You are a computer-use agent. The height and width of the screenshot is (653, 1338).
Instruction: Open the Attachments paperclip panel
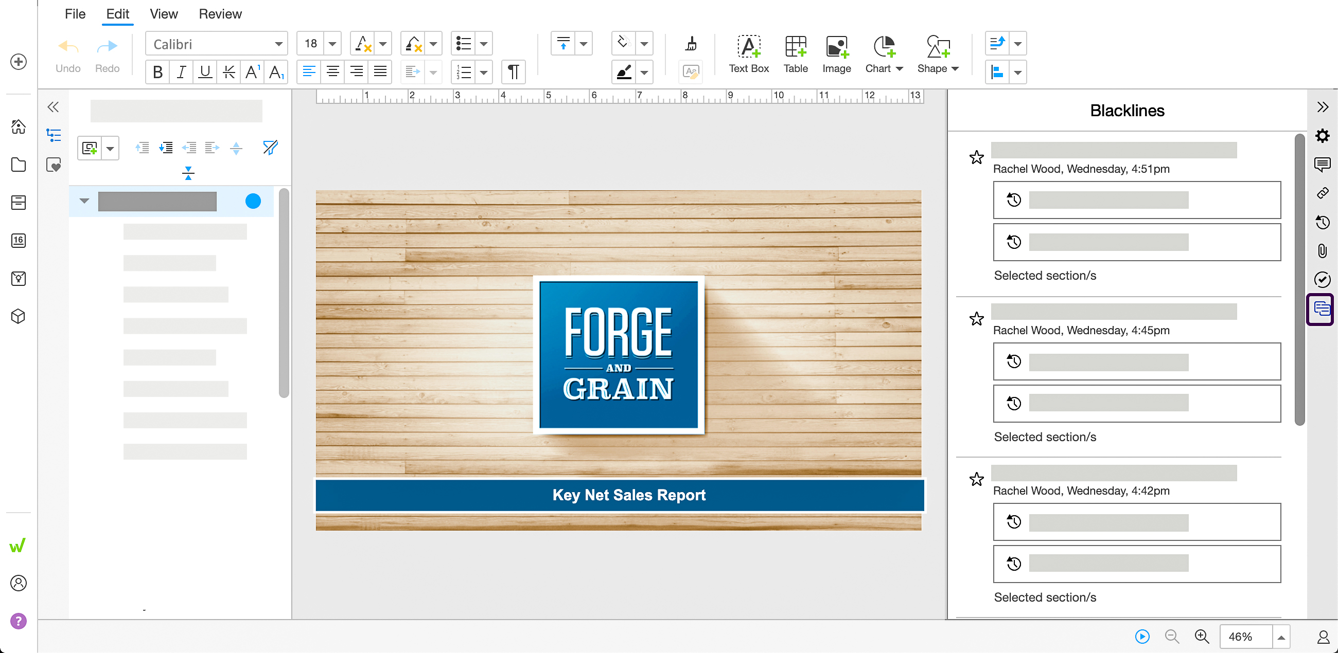pyautogui.click(x=1322, y=251)
